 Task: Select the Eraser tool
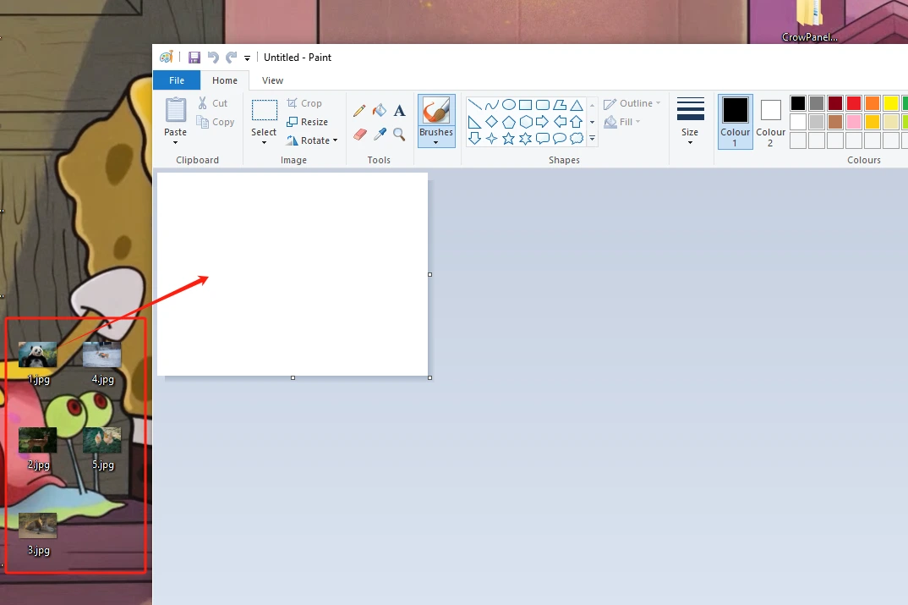coord(359,135)
